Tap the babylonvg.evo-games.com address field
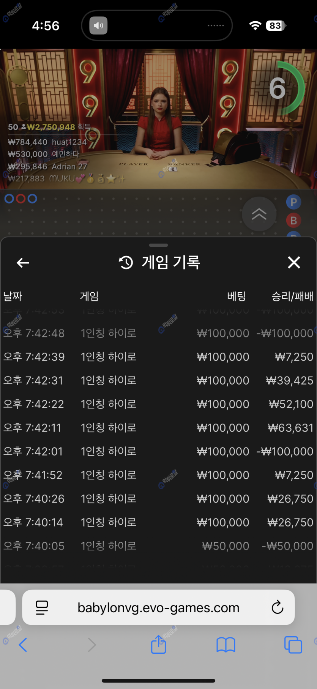This screenshot has width=317, height=689. (x=158, y=607)
